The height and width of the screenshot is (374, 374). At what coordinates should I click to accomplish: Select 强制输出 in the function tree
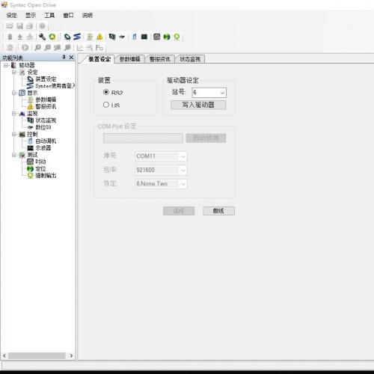[46, 176]
